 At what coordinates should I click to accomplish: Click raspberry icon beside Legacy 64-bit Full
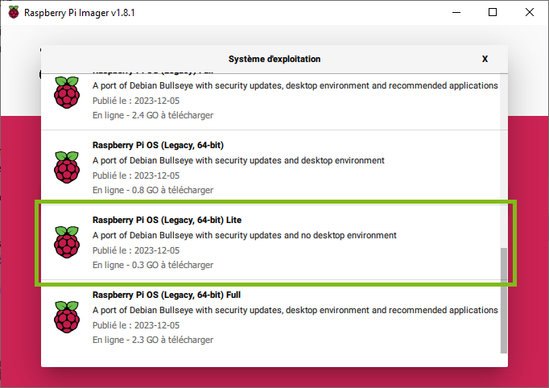[67, 317]
